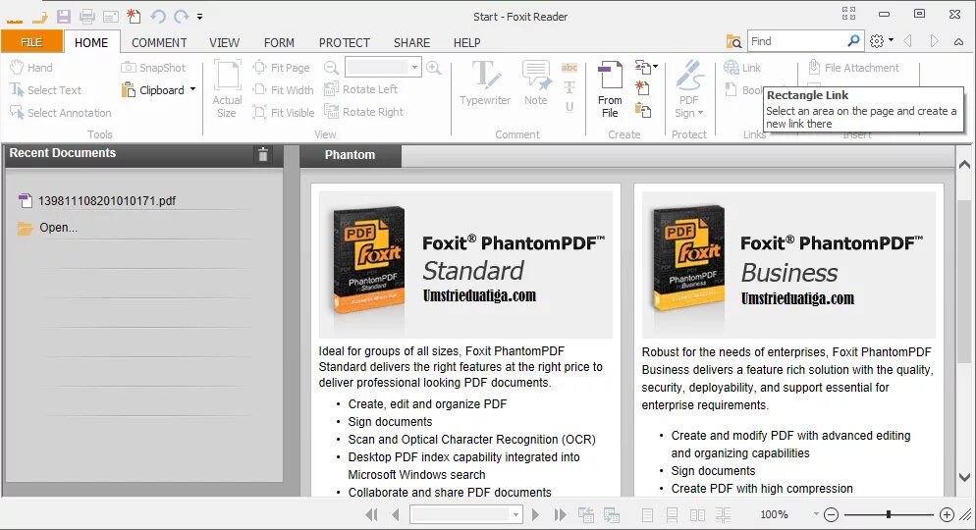This screenshot has height=530, width=976.
Task: Click the Print icon in quick access toolbar
Action: click(x=87, y=16)
